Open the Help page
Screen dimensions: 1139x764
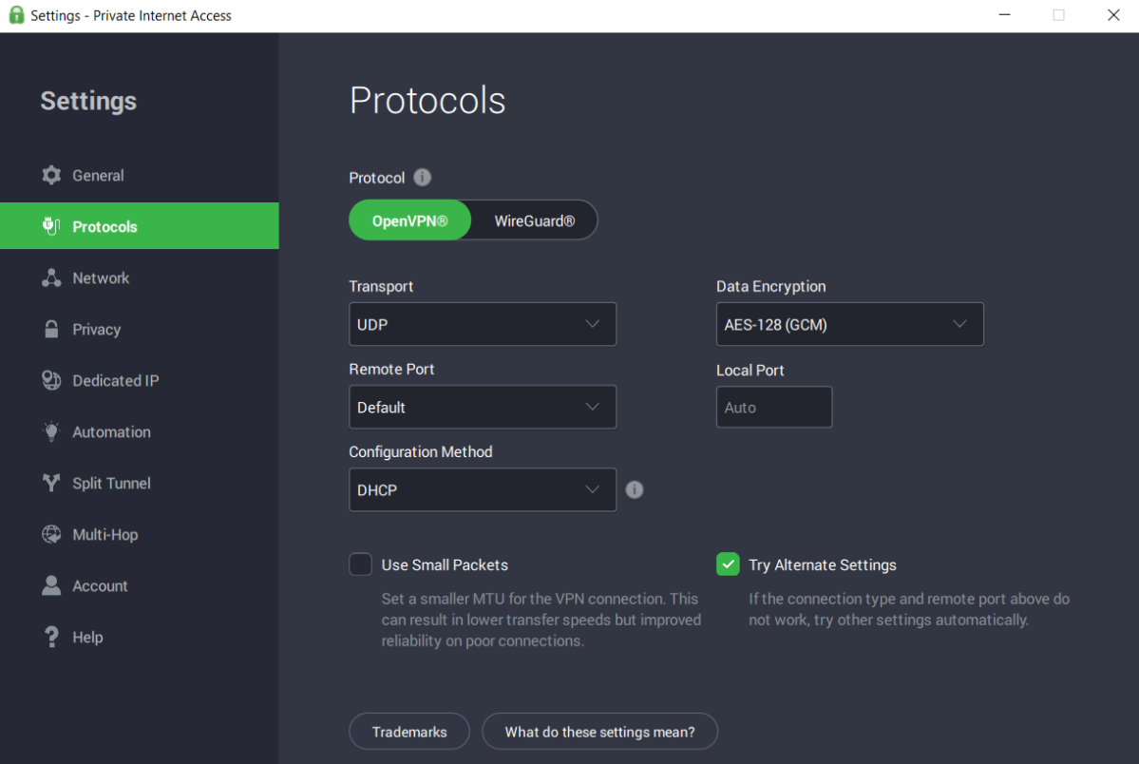(140, 637)
